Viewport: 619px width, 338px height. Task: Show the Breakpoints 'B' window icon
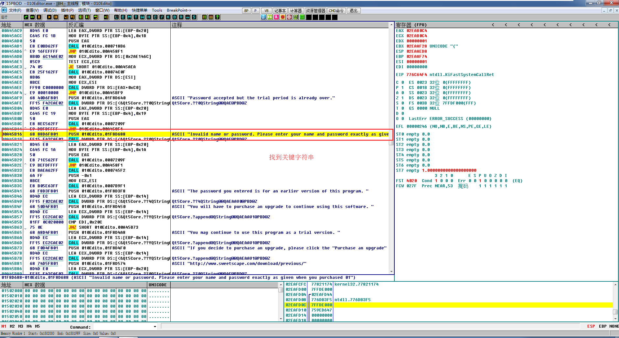pyautogui.click(x=175, y=17)
